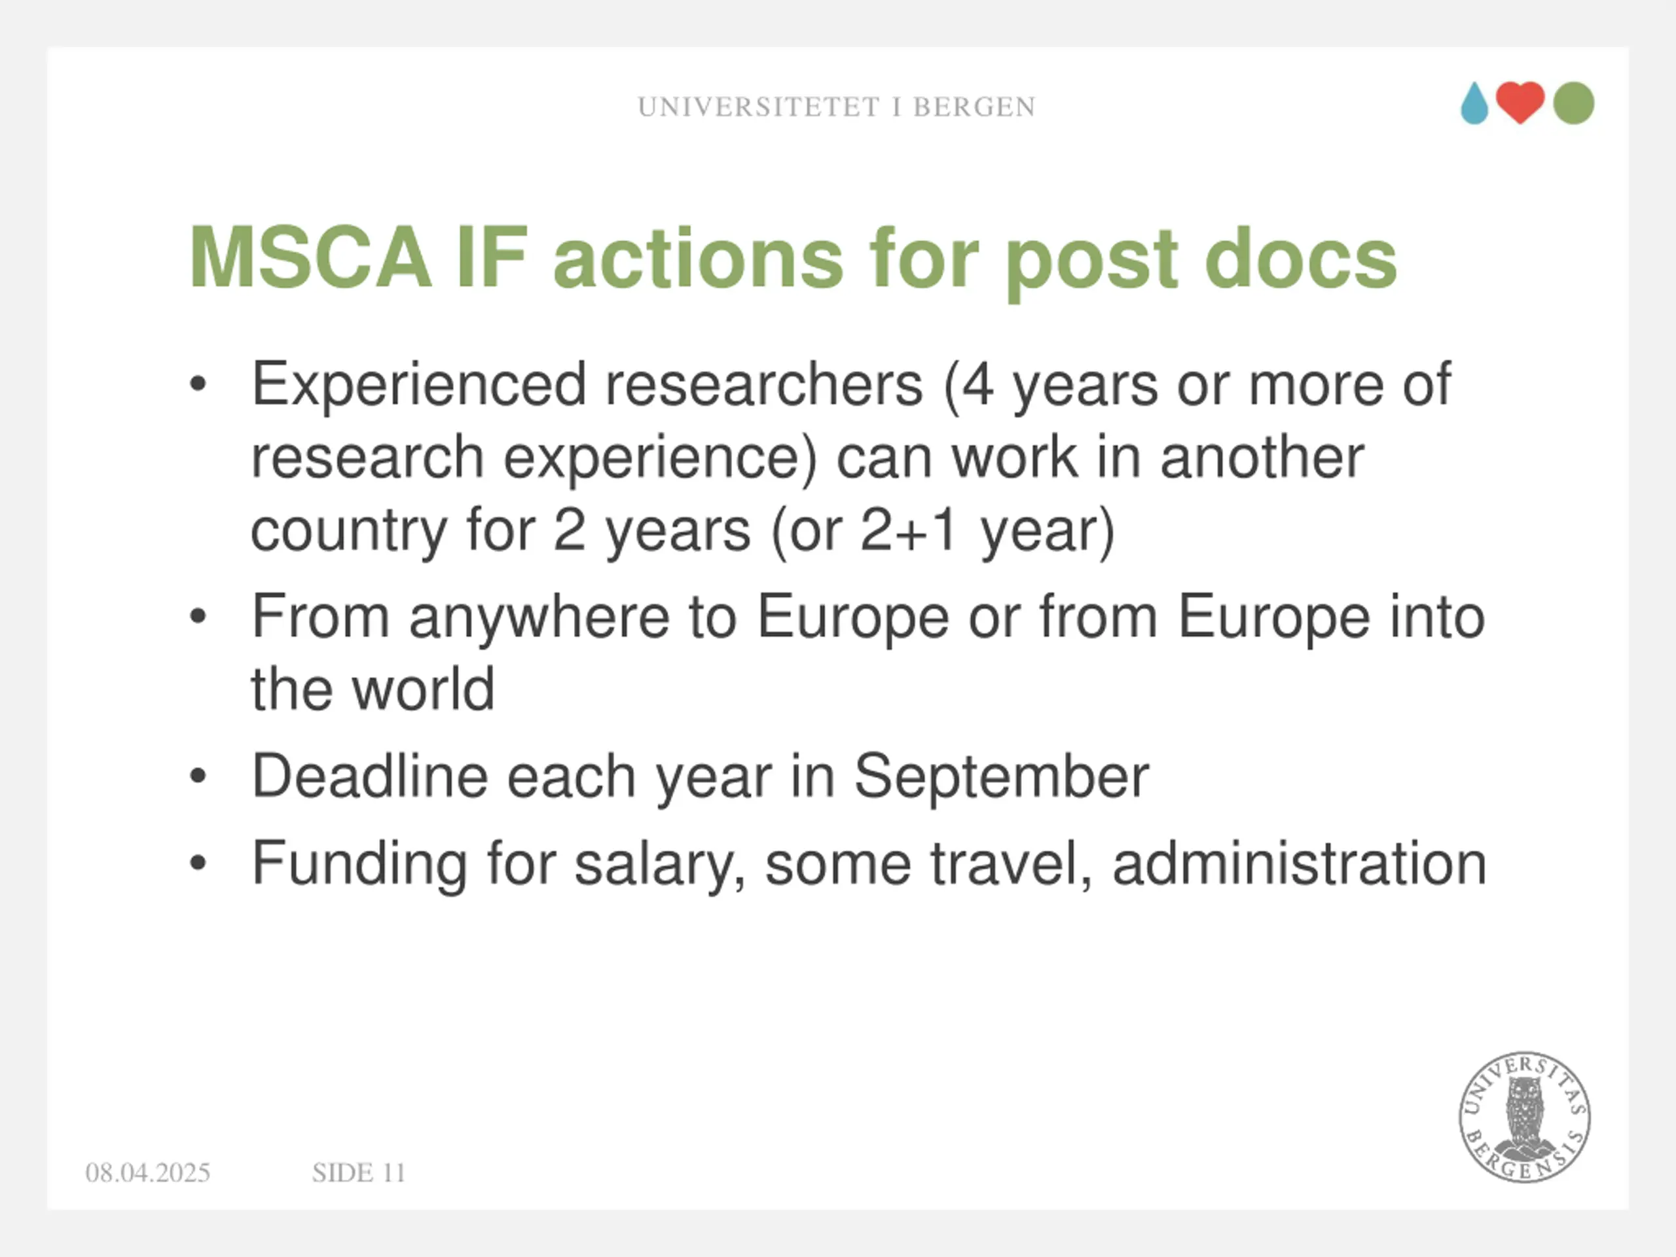Click the word 'administration'

pyautogui.click(x=1300, y=863)
